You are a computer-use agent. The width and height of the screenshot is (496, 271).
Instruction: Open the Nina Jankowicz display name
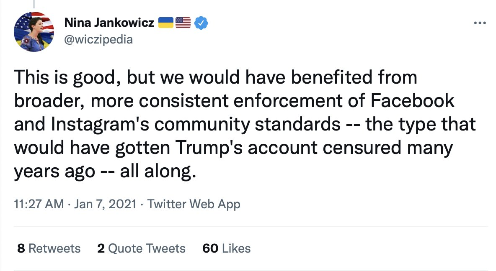pyautogui.click(x=109, y=23)
